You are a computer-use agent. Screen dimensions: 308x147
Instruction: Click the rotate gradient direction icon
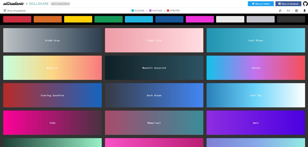click(x=280, y=11)
